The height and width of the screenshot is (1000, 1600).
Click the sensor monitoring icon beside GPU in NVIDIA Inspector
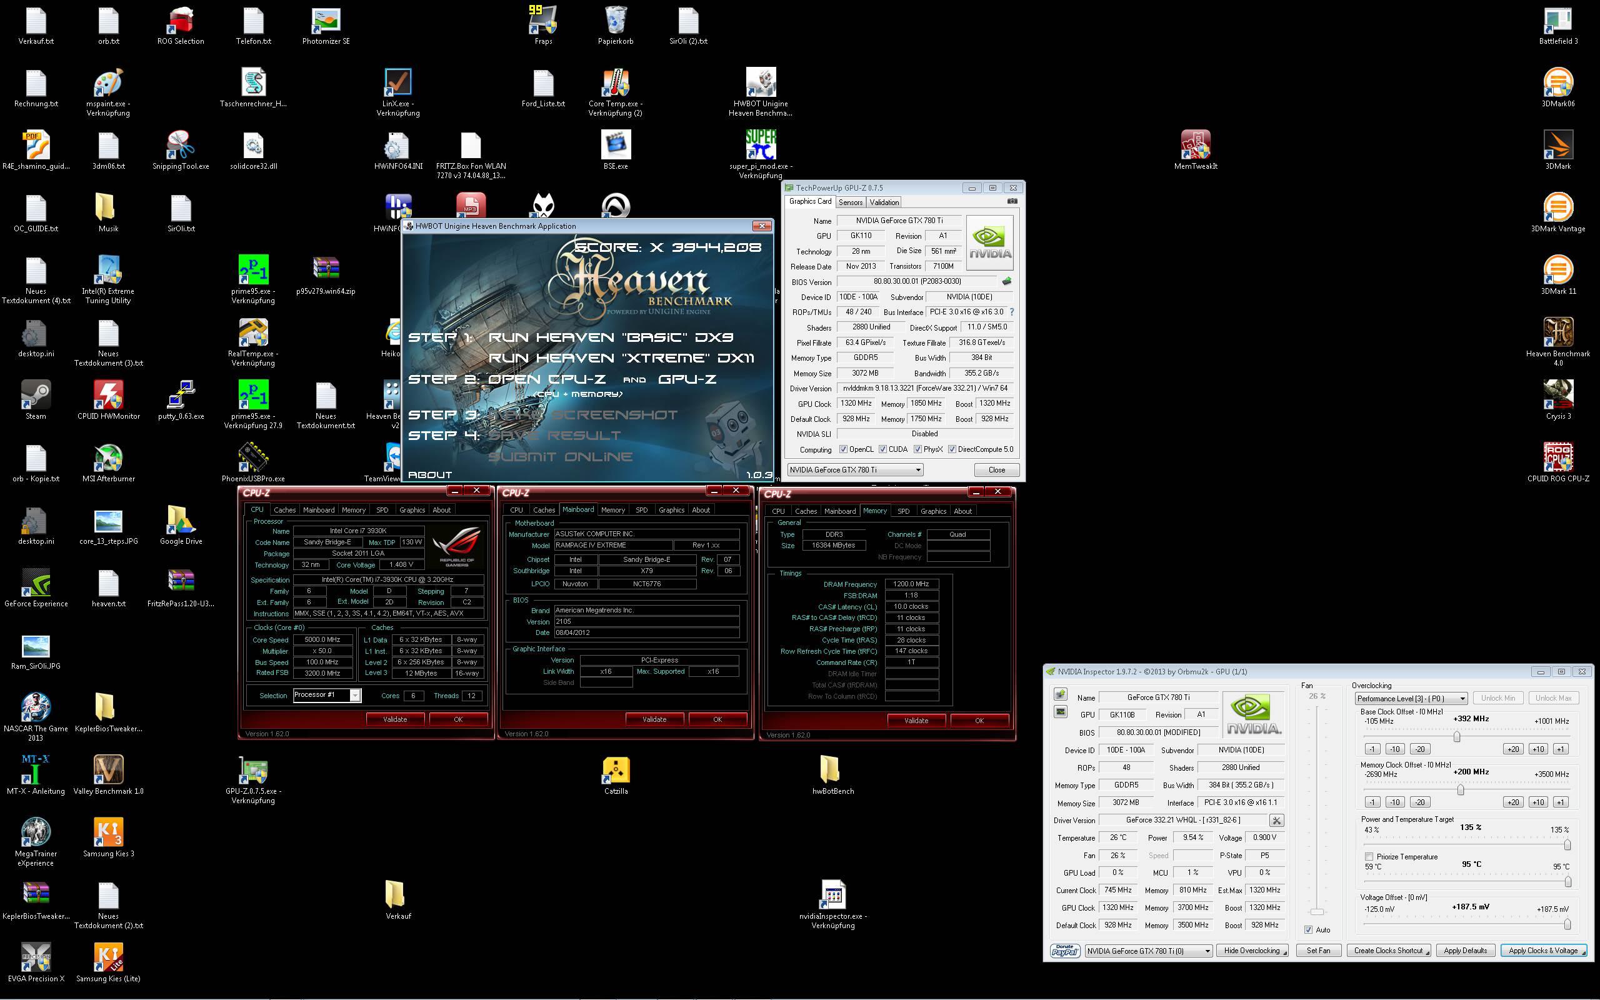tap(1061, 712)
